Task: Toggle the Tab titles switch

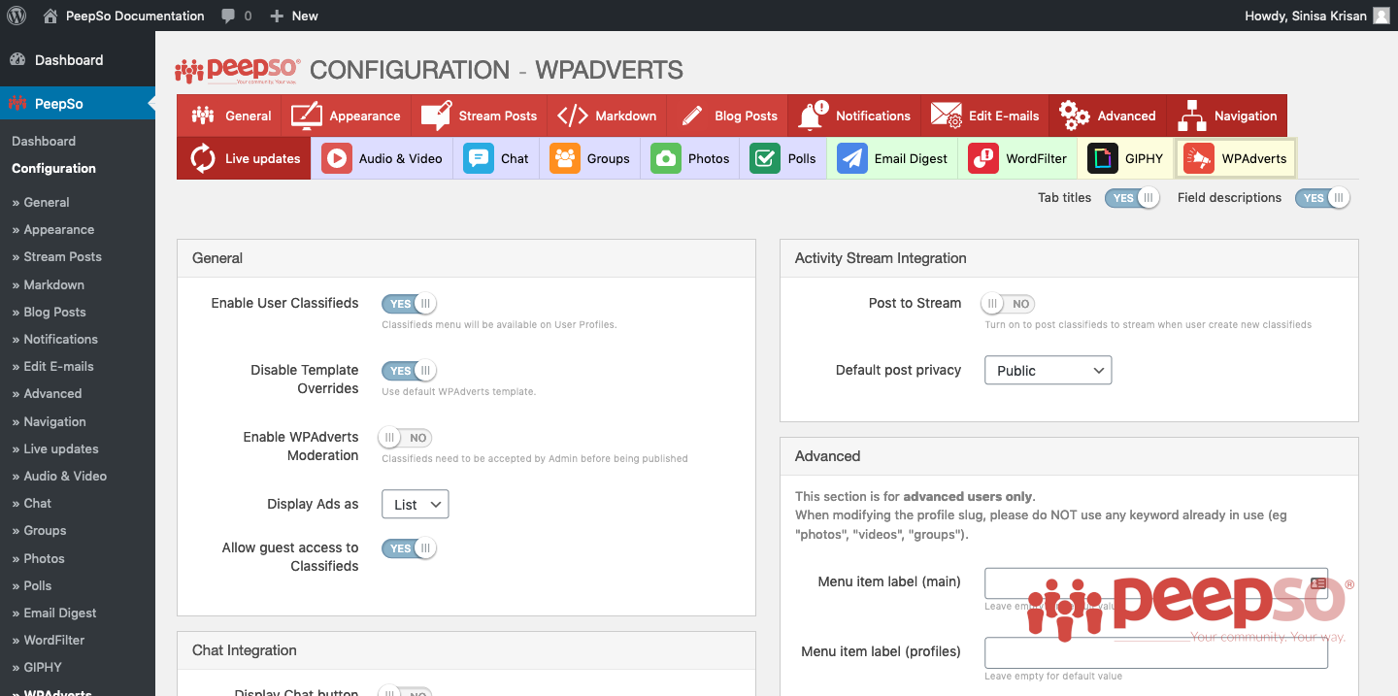Action: [1132, 198]
